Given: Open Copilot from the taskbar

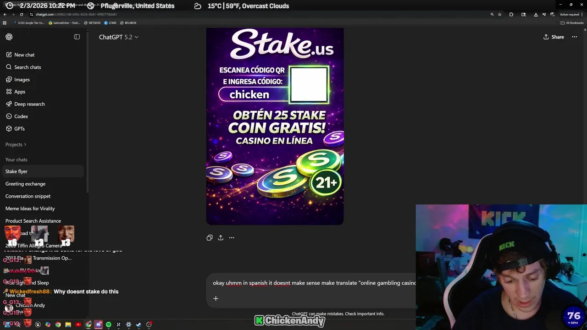Looking at the screenshot, I should click(x=48, y=324).
